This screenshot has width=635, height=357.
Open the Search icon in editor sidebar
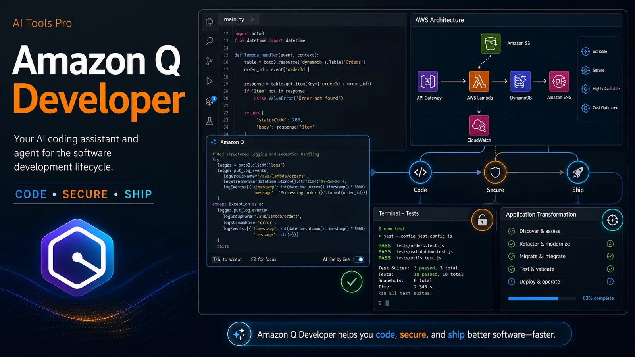click(x=210, y=41)
